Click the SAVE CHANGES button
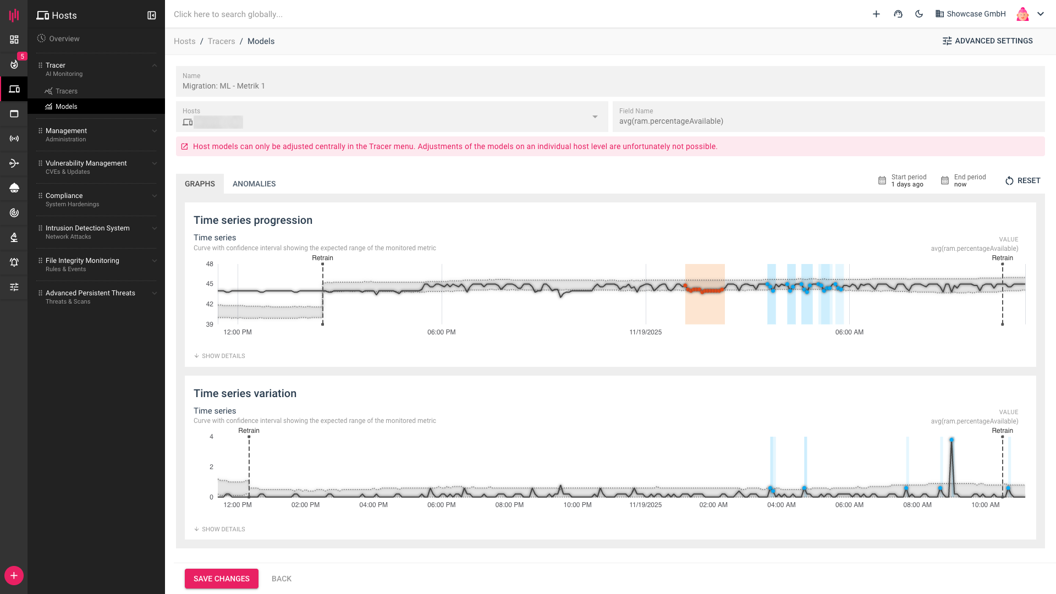Image resolution: width=1056 pixels, height=594 pixels. (221, 579)
